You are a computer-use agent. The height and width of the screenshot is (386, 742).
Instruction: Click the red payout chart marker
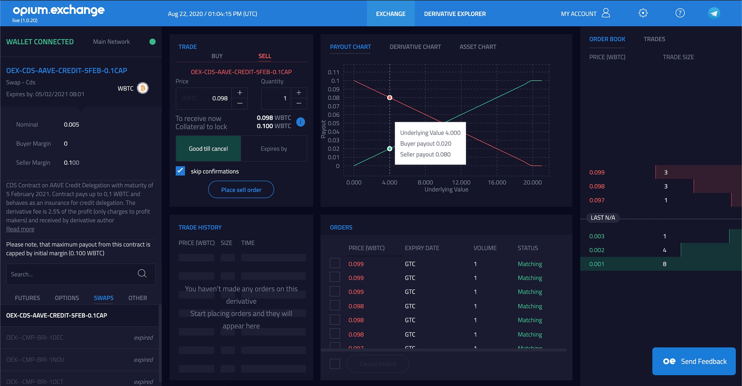point(389,98)
